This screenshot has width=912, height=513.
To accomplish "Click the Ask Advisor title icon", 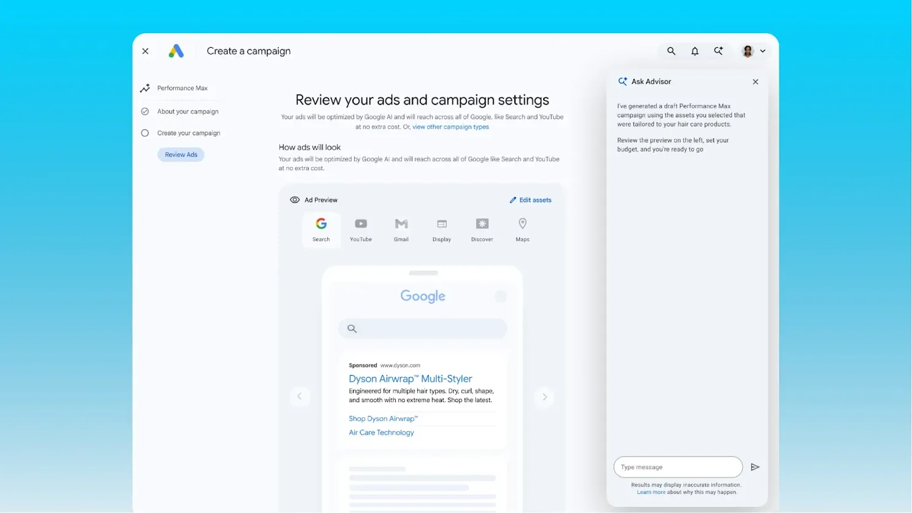I will [622, 82].
